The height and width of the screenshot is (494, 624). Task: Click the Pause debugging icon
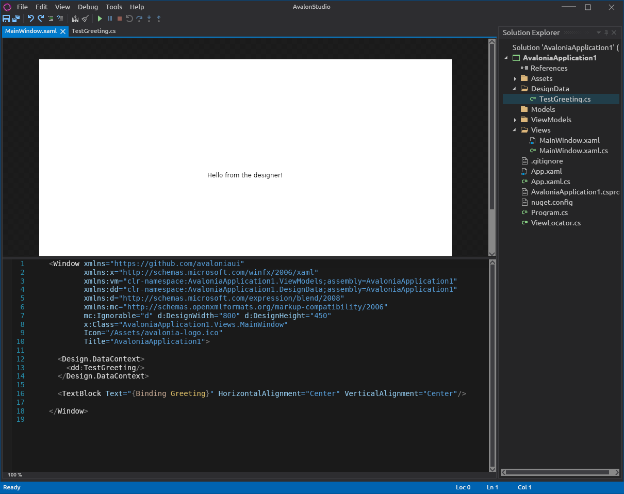110,19
